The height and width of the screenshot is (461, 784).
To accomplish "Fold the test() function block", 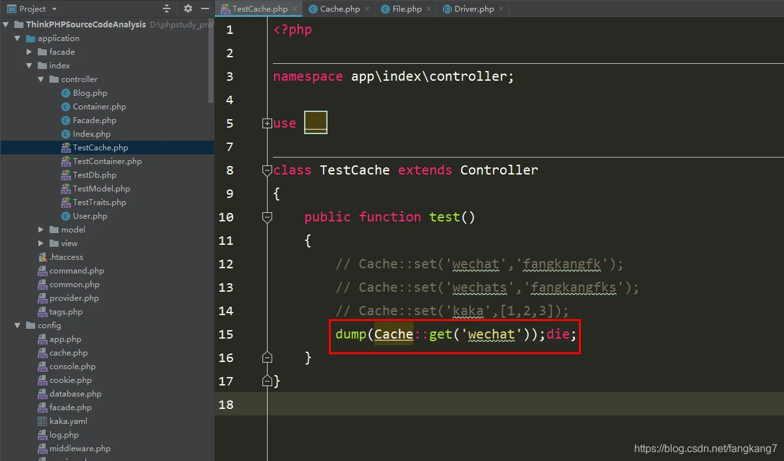I will (x=267, y=217).
